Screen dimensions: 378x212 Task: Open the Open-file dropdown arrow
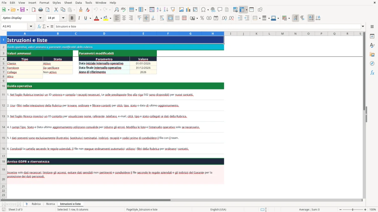17,10
